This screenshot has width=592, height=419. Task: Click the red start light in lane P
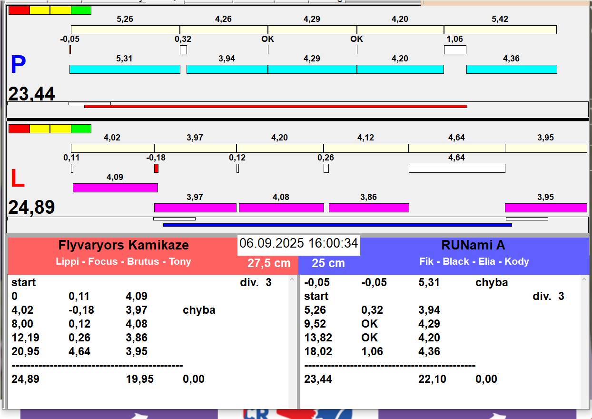(19, 10)
